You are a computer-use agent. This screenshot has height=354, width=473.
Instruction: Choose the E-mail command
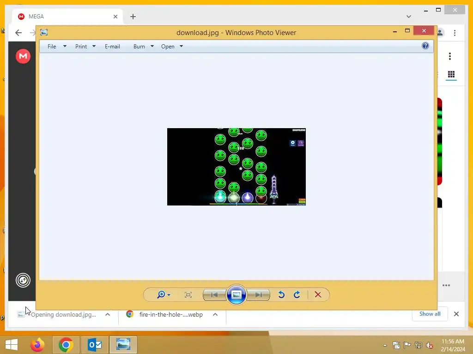coord(112,47)
